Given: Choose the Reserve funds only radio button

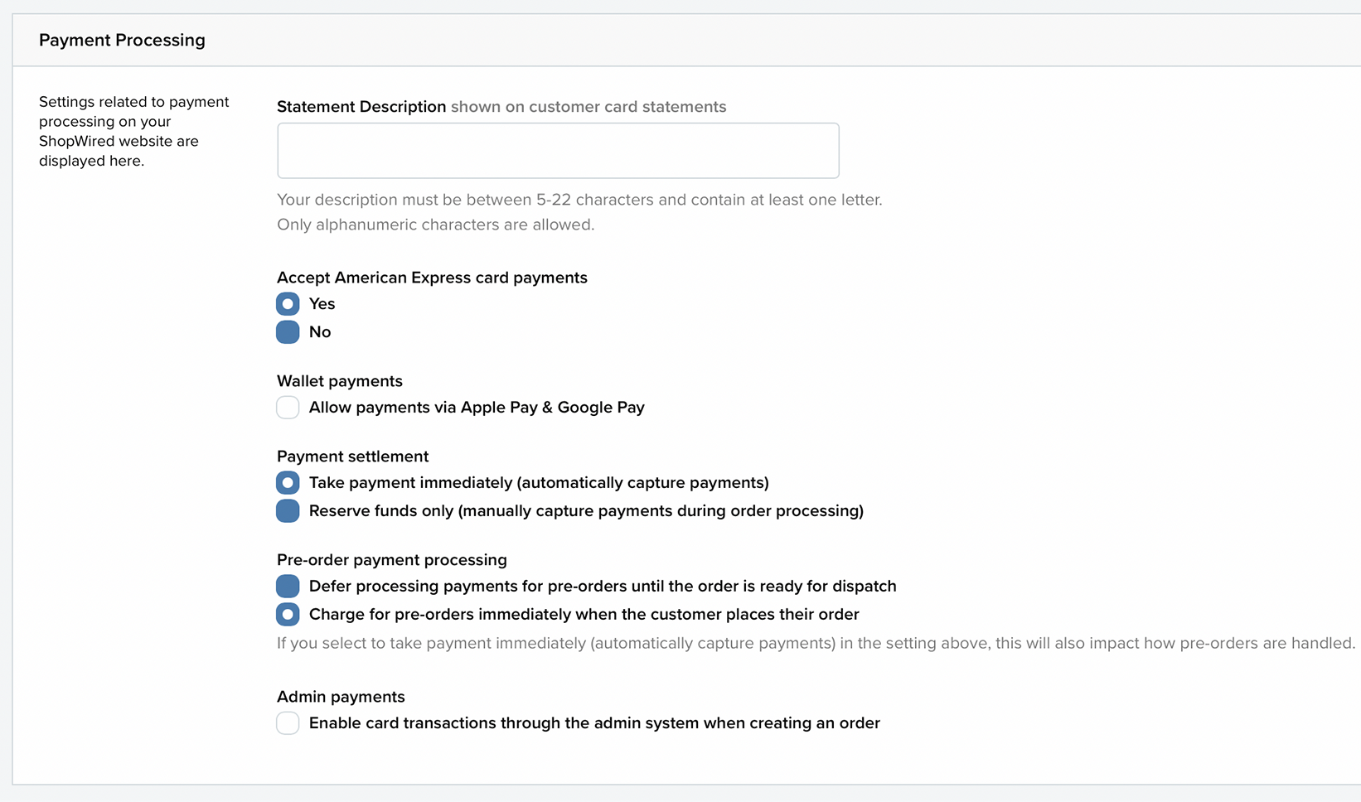Looking at the screenshot, I should [x=288, y=511].
